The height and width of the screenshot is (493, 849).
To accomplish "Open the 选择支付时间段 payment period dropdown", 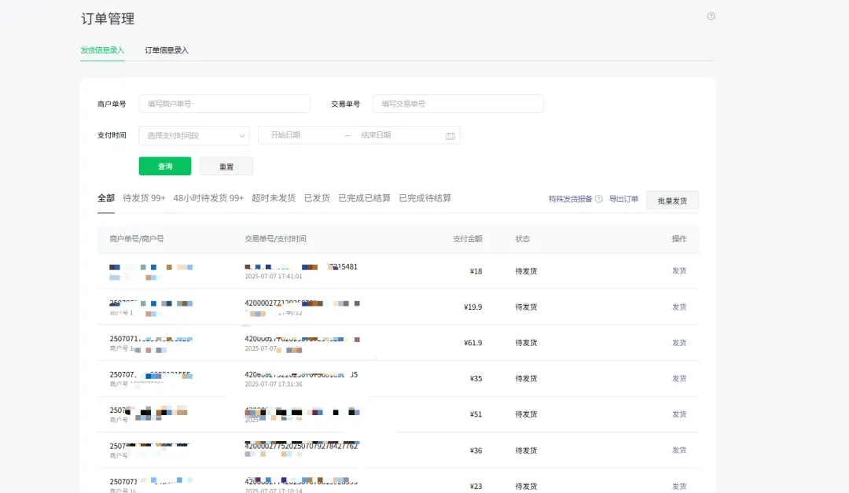I will [x=193, y=135].
